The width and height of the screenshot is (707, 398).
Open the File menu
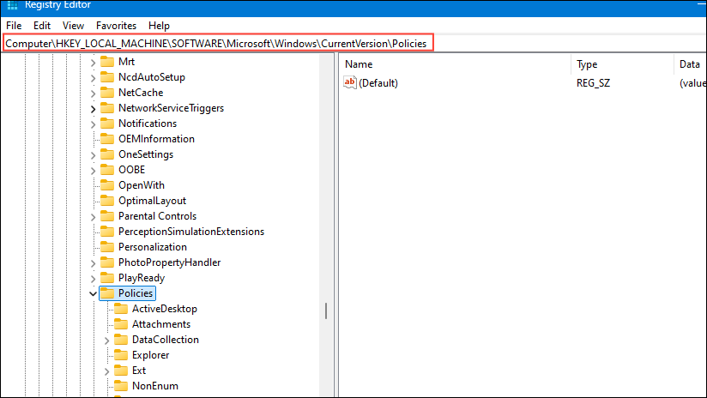[x=14, y=26]
